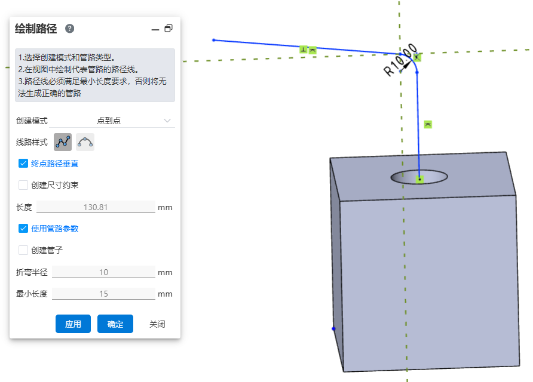Click the restore icon in the 绘制路径 panel header
Screen dimensions: 533x382
coord(169,29)
